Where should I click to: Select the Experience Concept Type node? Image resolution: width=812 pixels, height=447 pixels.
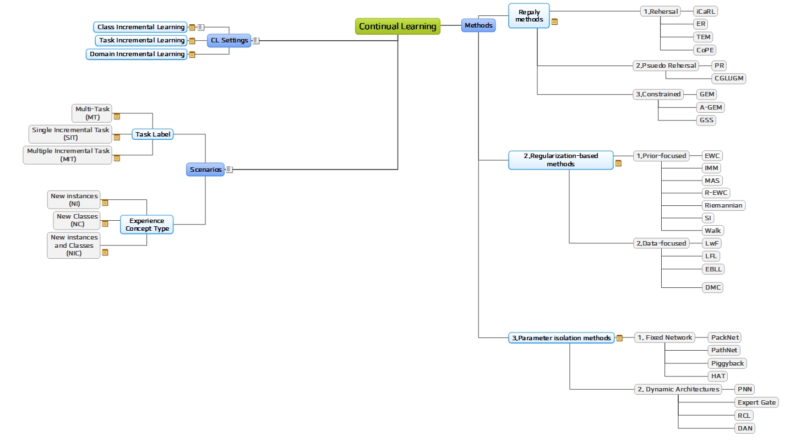pyautogui.click(x=147, y=225)
